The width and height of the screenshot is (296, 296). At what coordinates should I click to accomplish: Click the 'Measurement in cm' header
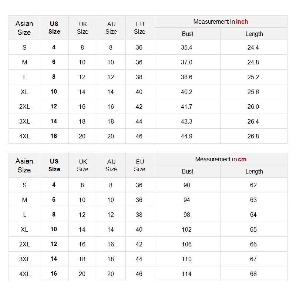221,159
